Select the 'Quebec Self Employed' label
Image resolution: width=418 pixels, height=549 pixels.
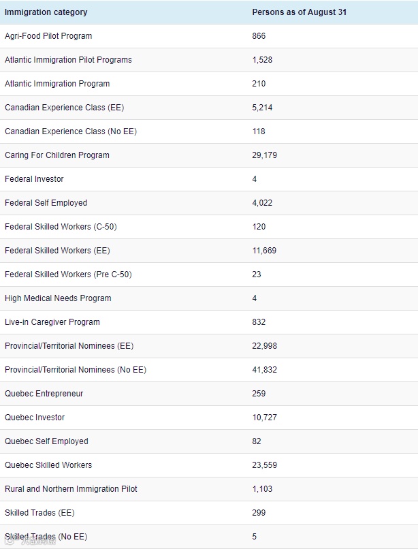(x=46, y=441)
